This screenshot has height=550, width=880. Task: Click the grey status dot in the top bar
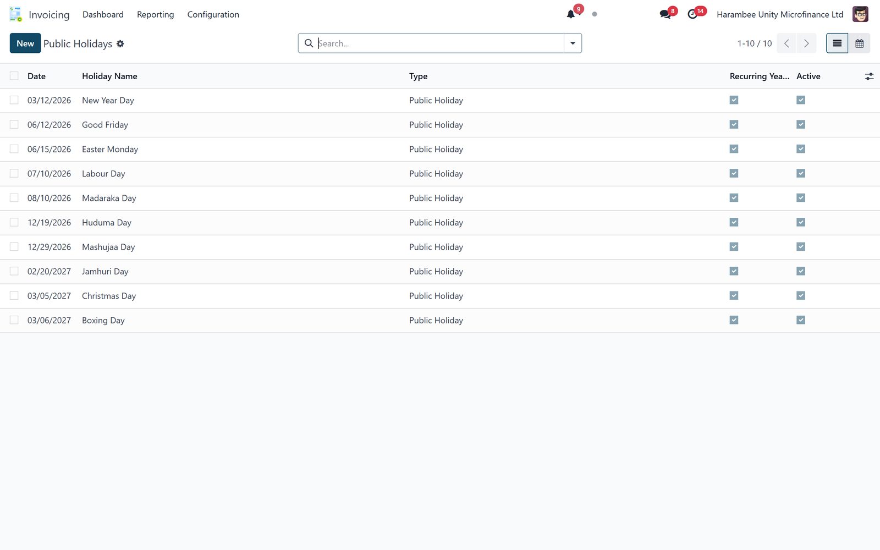(x=595, y=14)
